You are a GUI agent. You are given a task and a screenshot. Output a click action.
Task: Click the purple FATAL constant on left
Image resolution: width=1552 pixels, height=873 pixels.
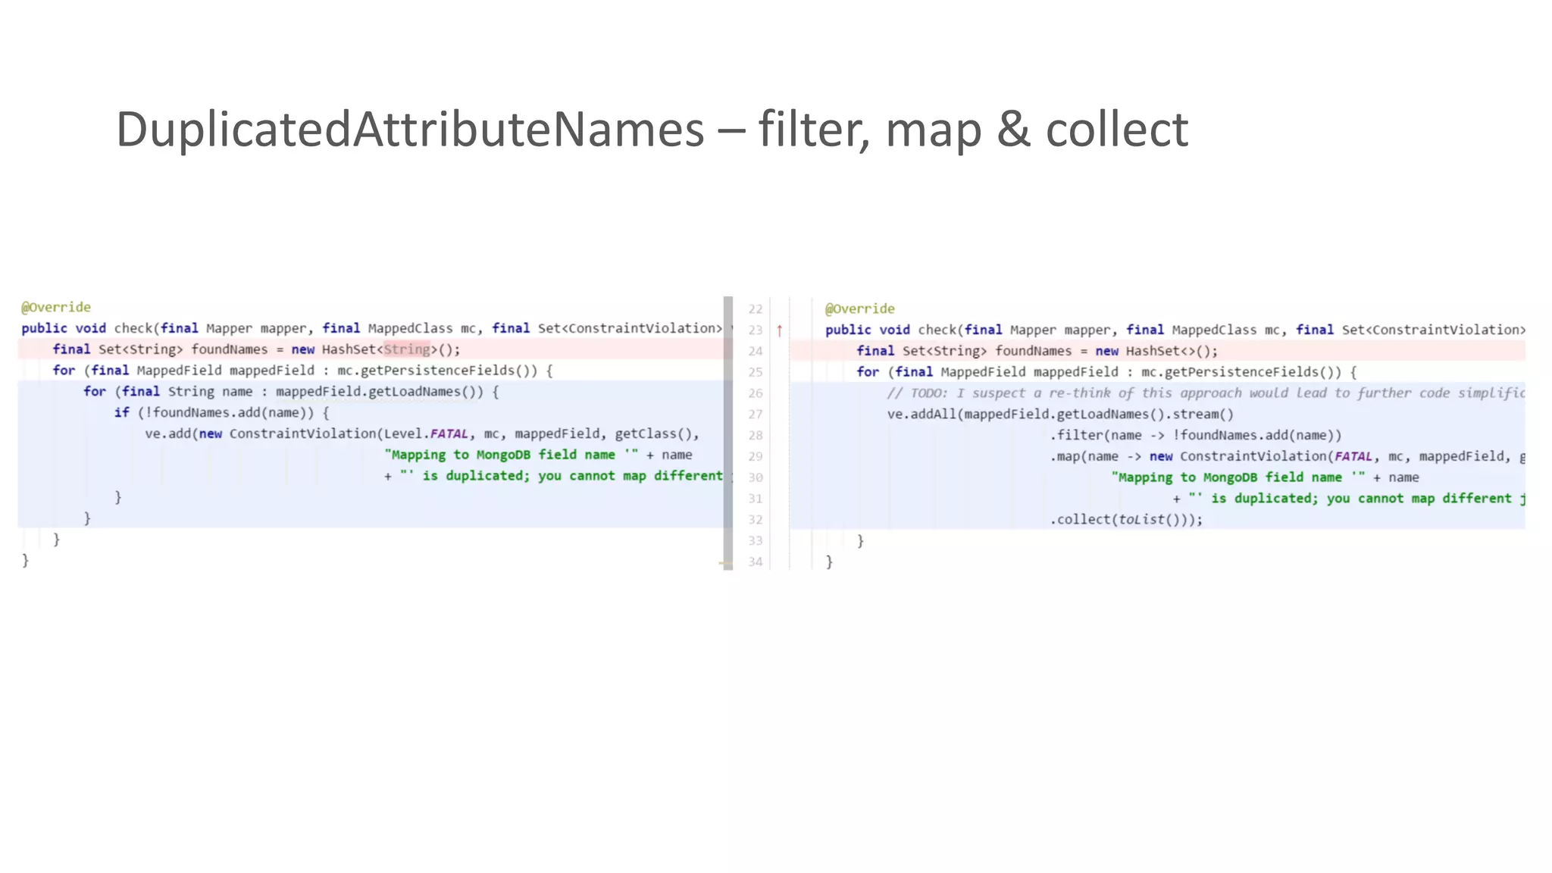pyautogui.click(x=449, y=433)
